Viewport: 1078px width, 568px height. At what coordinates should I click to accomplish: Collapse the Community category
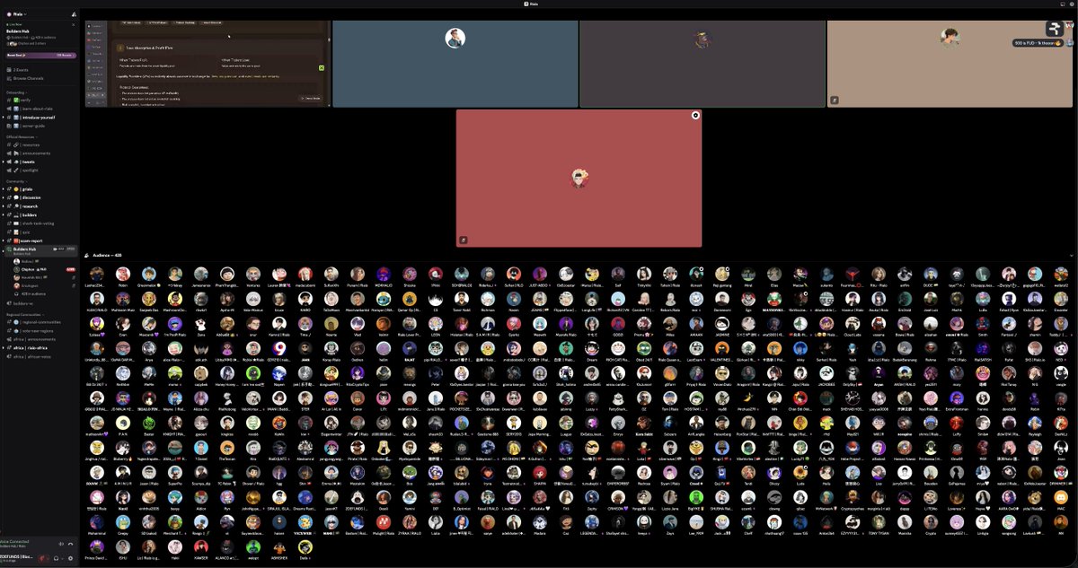click(17, 181)
